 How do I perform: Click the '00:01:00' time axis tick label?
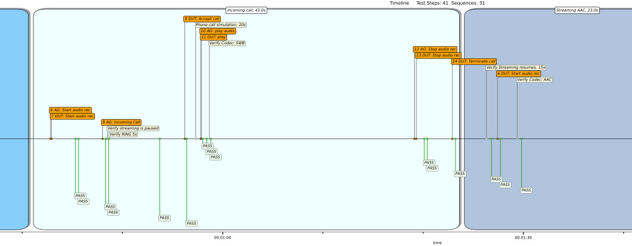(222, 237)
